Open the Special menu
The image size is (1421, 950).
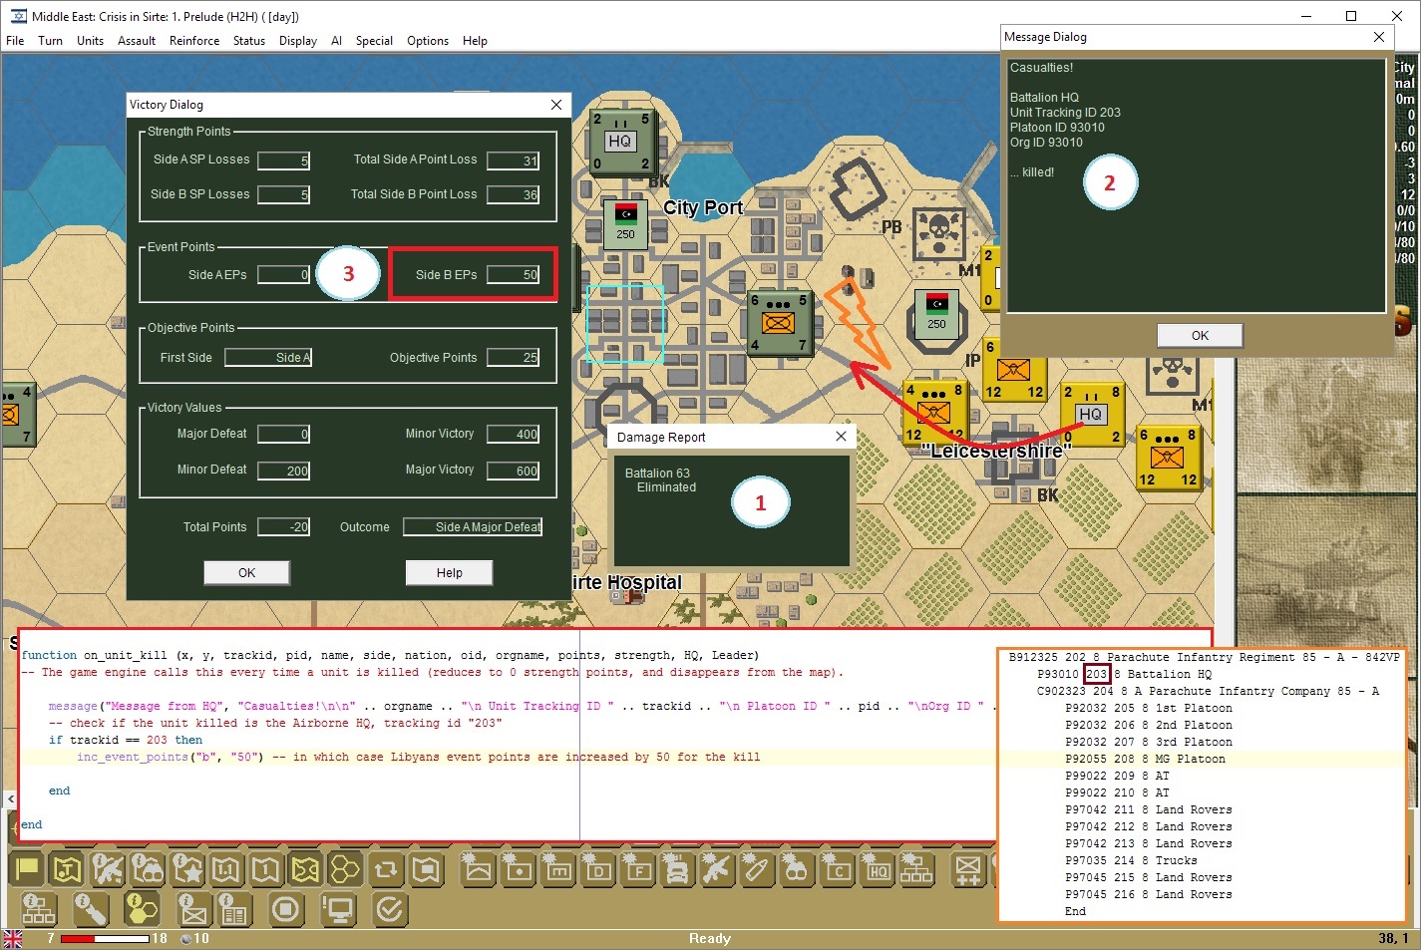[x=374, y=41]
